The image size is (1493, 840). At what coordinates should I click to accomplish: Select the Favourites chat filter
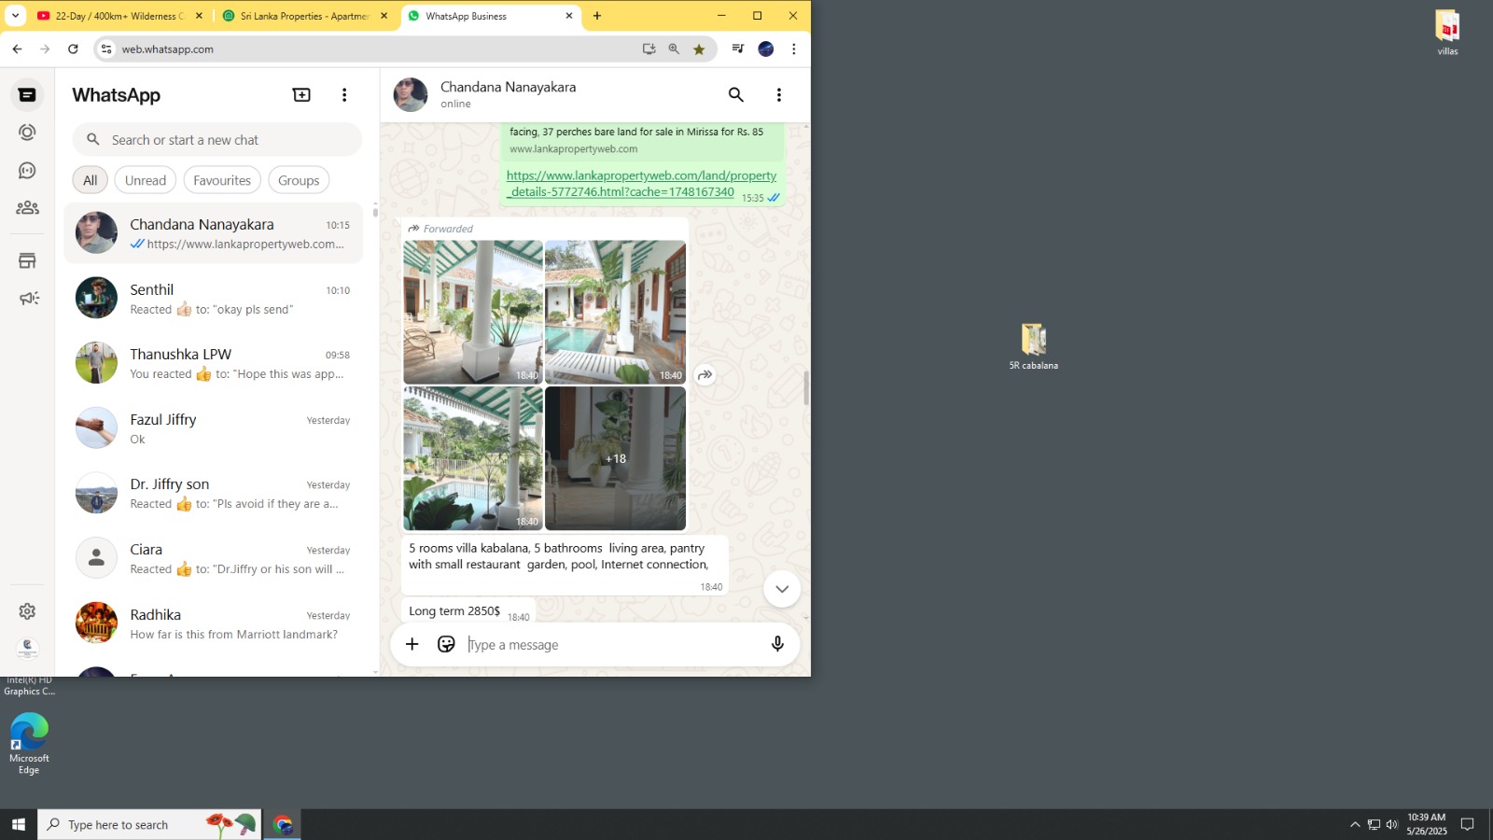tap(222, 181)
